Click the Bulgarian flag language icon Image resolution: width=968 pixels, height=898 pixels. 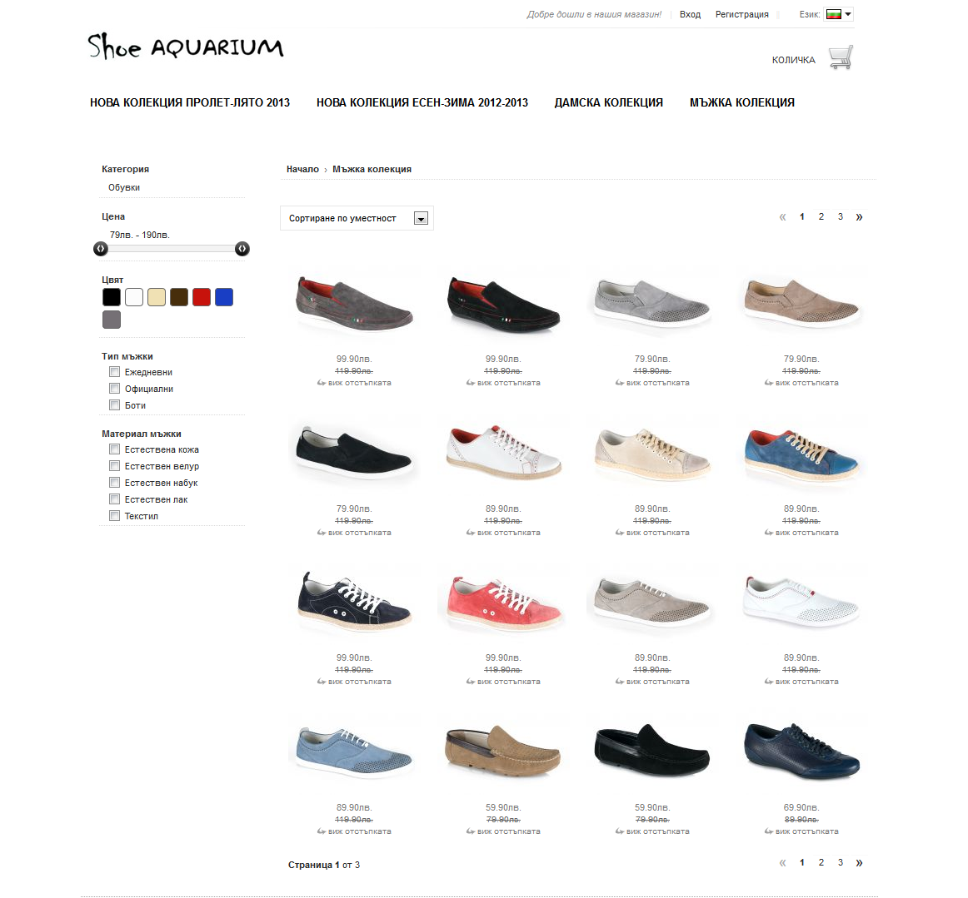tap(833, 14)
